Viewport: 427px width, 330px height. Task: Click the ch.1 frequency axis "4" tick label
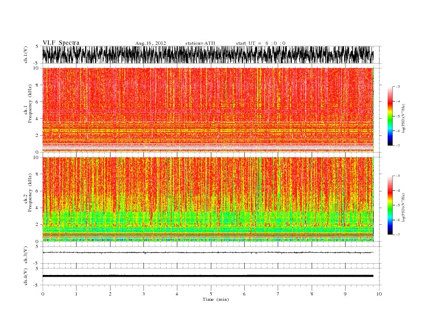[37, 119]
